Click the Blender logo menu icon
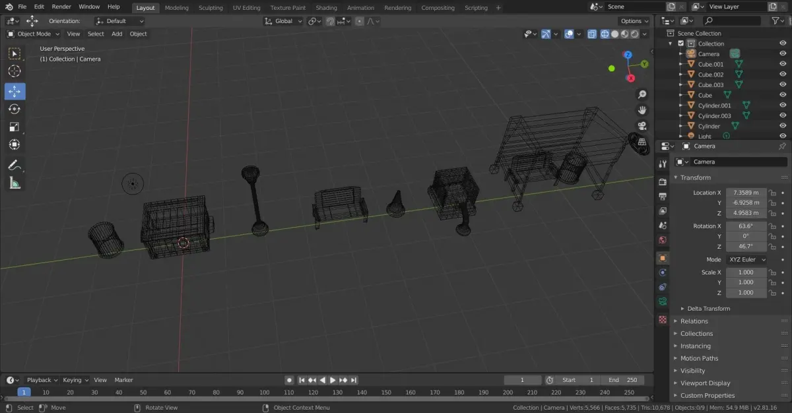 (8, 7)
